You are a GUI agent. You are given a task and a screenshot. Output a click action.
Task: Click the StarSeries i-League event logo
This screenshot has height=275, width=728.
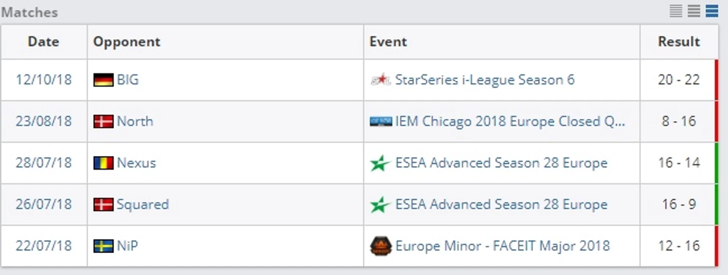[x=380, y=80]
